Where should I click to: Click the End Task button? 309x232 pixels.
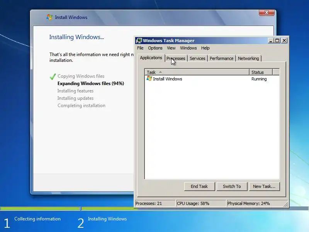point(199,186)
